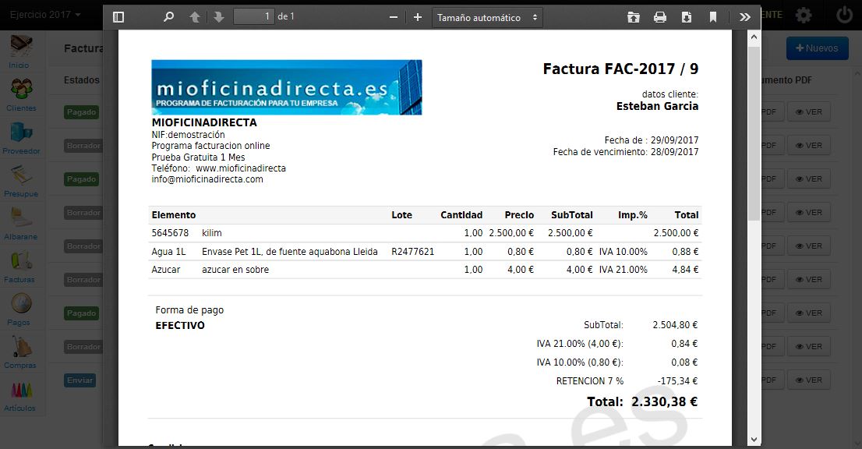Click the Nuevos button
Viewport: 862px width, 449px height.
click(x=817, y=48)
